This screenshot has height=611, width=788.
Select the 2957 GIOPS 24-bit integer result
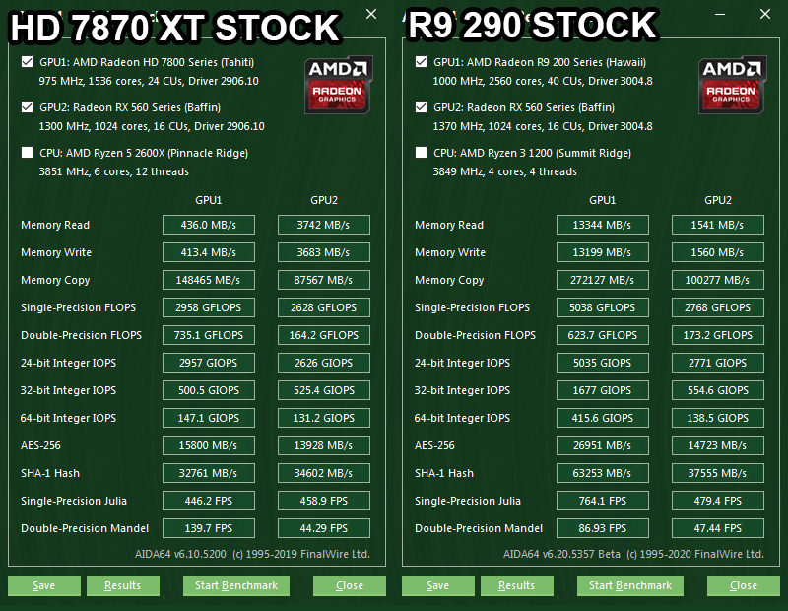click(x=209, y=363)
